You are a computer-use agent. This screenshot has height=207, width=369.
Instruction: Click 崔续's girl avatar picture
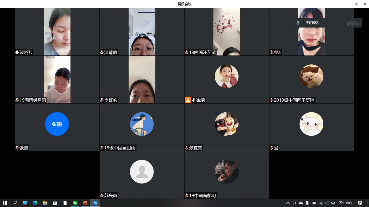227,76
